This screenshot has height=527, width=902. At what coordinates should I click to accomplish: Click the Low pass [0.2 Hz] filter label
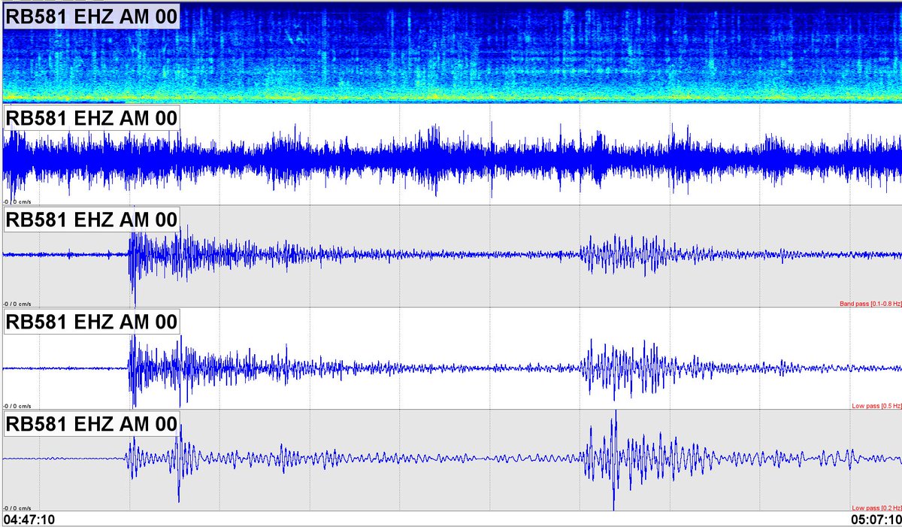point(876,508)
